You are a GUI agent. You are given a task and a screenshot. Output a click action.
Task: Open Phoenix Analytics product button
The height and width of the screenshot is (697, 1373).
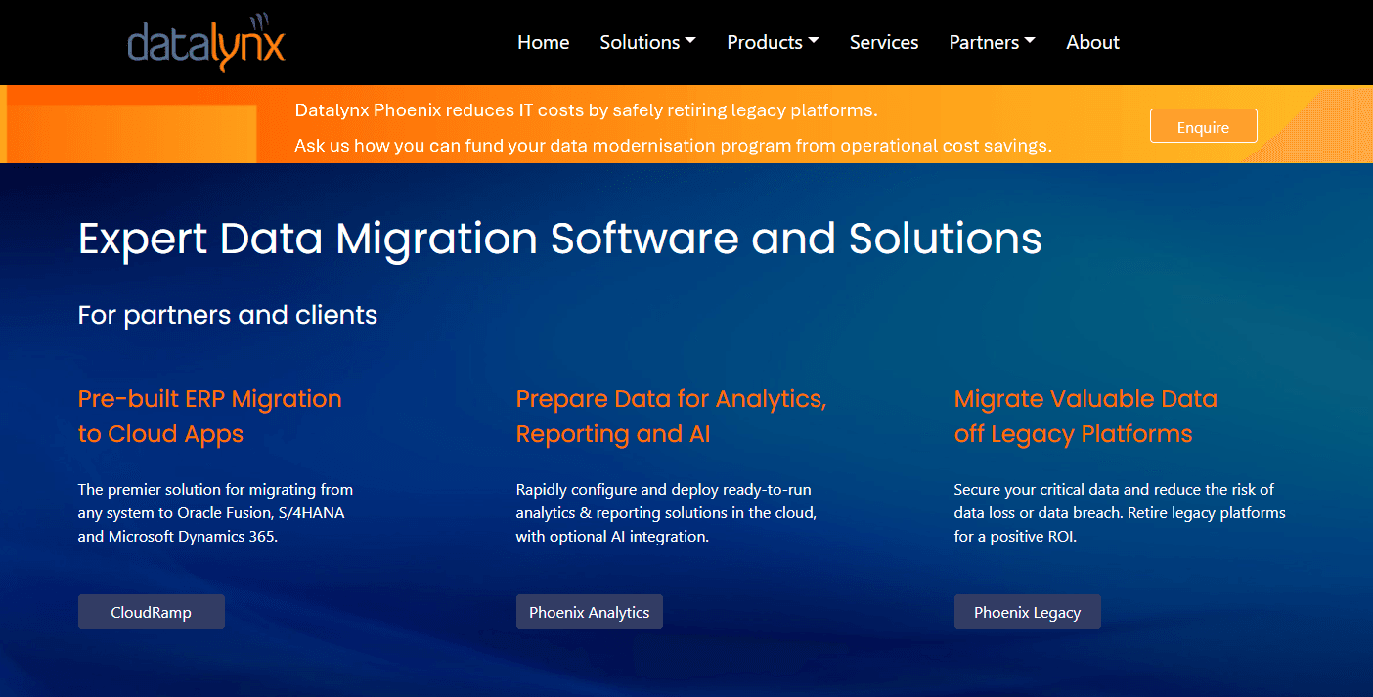tap(589, 612)
